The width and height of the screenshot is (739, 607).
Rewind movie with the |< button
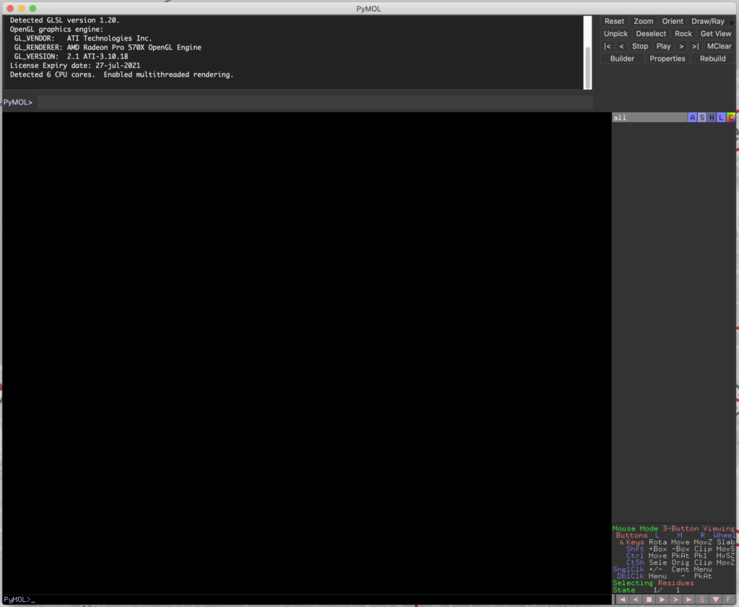(607, 46)
